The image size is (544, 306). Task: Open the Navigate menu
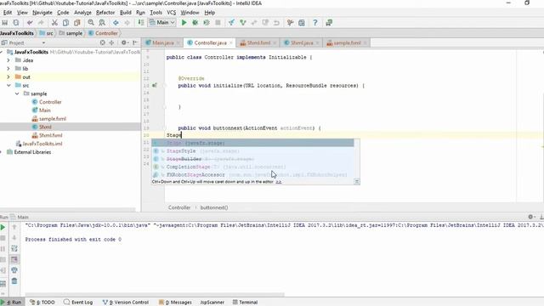tap(42, 13)
